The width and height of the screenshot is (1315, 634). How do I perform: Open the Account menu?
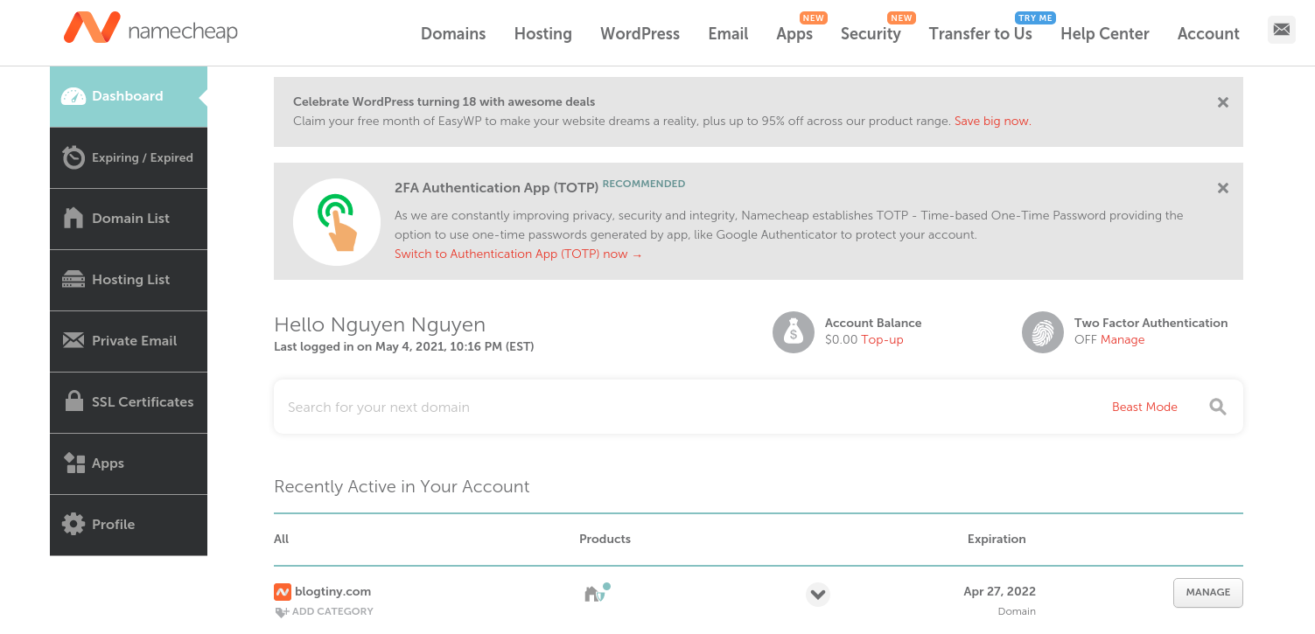pyautogui.click(x=1208, y=33)
